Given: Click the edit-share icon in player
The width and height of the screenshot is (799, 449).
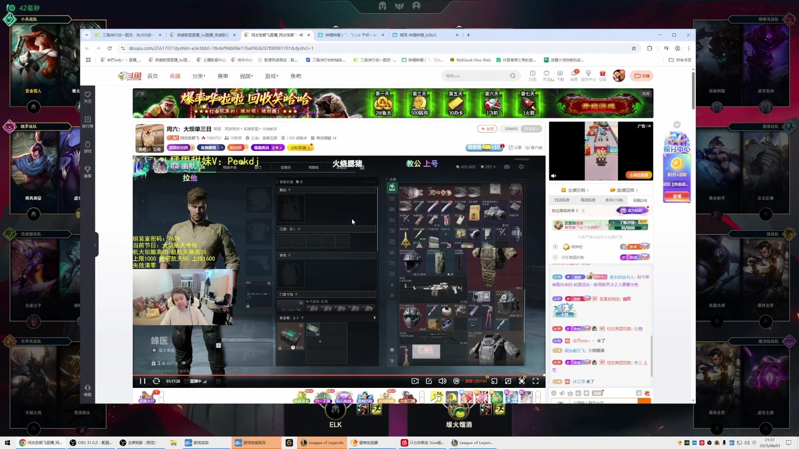Looking at the screenshot, I should [x=429, y=381].
